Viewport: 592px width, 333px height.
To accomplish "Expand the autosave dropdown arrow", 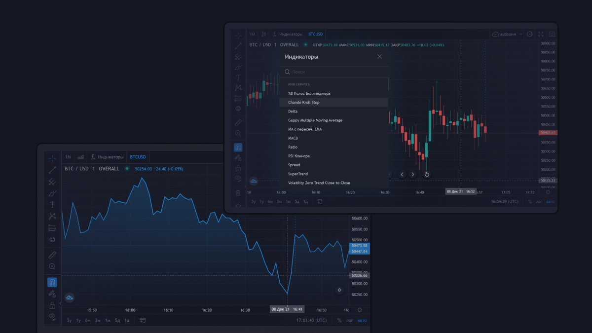I will click(520, 35).
